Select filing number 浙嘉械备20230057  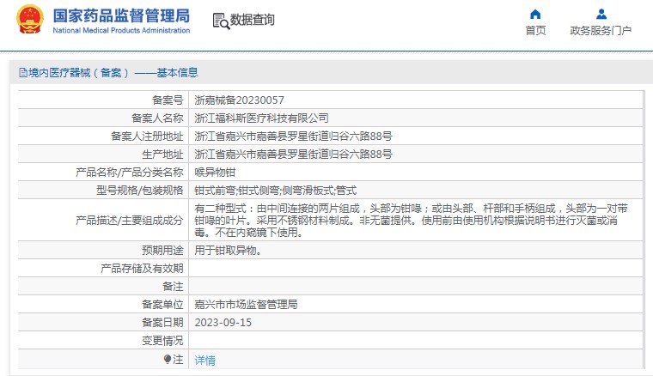point(239,100)
